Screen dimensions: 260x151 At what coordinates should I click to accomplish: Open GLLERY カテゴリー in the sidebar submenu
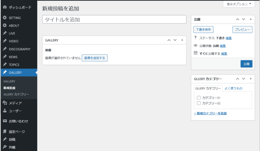pos(16,94)
